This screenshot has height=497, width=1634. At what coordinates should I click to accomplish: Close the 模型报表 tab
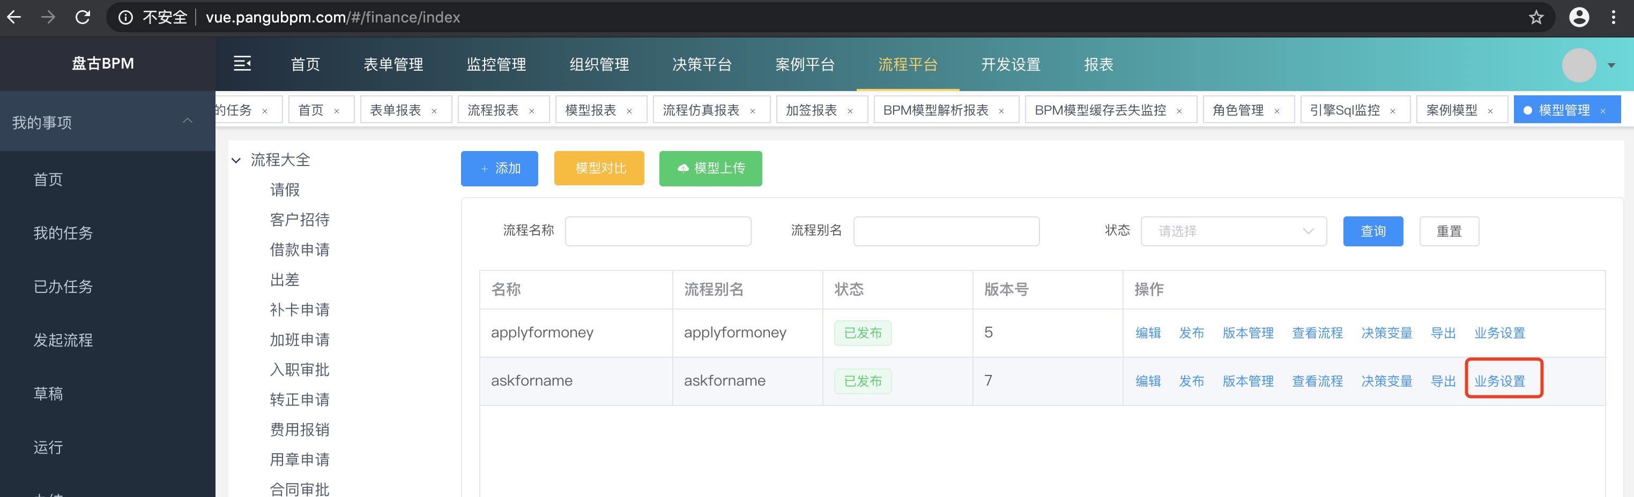click(x=629, y=111)
